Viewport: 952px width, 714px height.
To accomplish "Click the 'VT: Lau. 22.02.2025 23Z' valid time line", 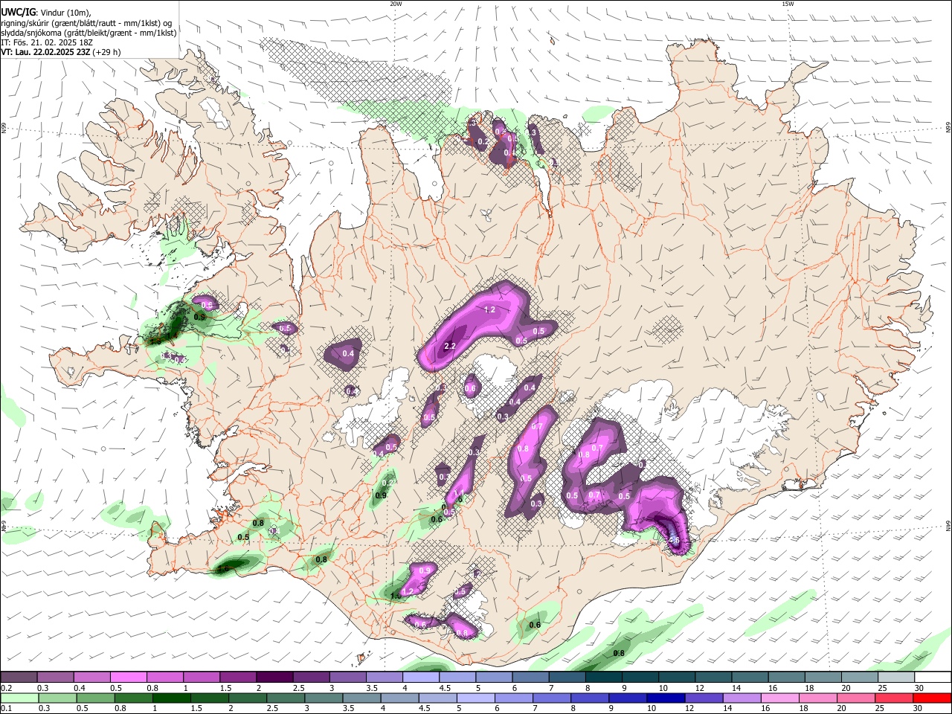I will pyautogui.click(x=45, y=52).
